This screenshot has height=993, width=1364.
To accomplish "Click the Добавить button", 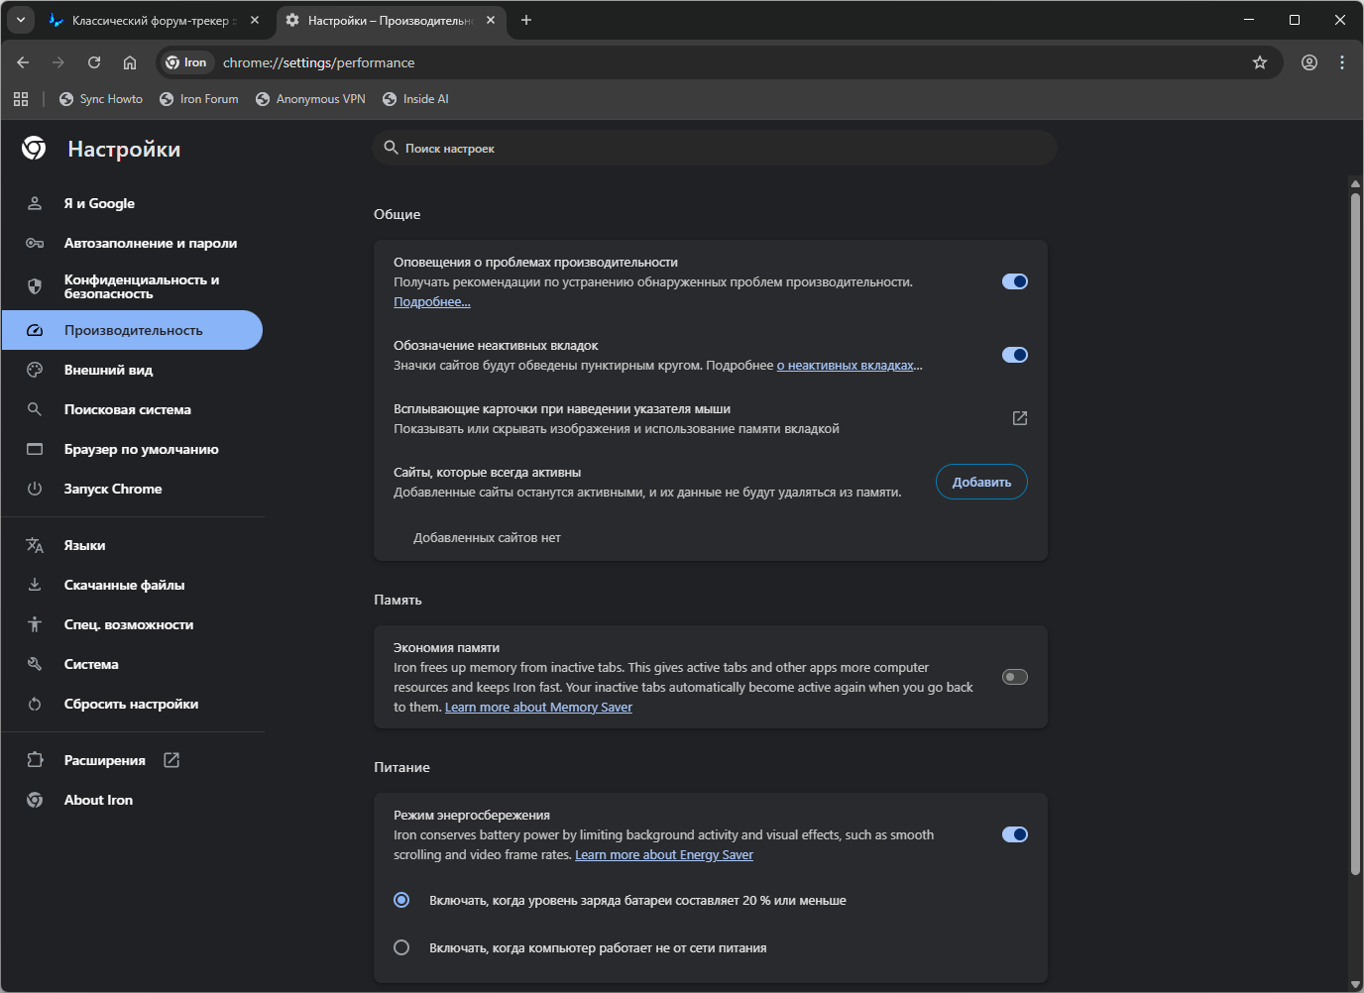I will click(x=981, y=482).
